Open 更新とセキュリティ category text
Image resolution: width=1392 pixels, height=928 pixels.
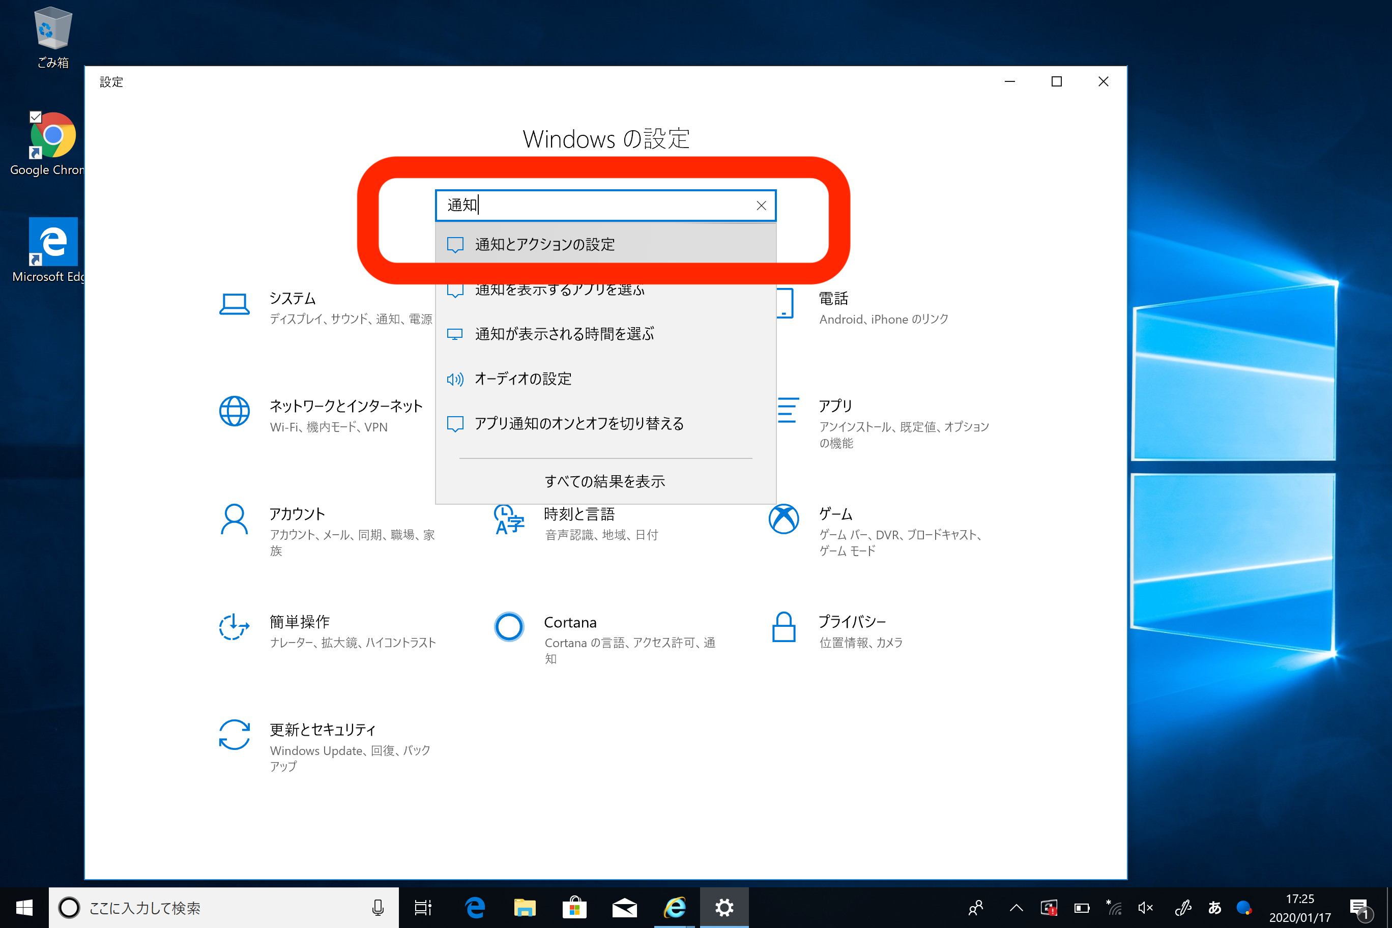point(323,729)
